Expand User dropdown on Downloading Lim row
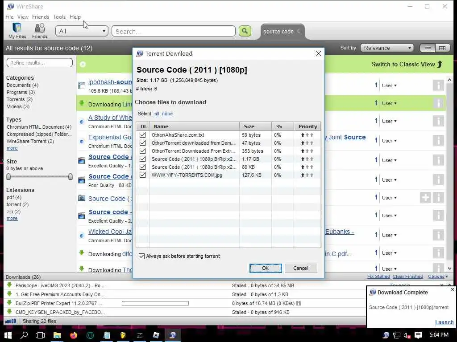Viewport: 457px width, 342px height. tap(389, 103)
